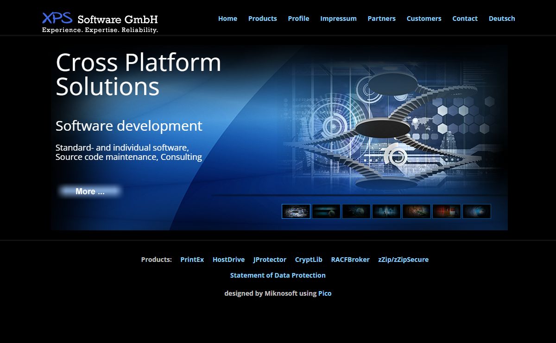Click the Cross Platform Solutions headline
This screenshot has height=343, width=556.
(x=139, y=74)
